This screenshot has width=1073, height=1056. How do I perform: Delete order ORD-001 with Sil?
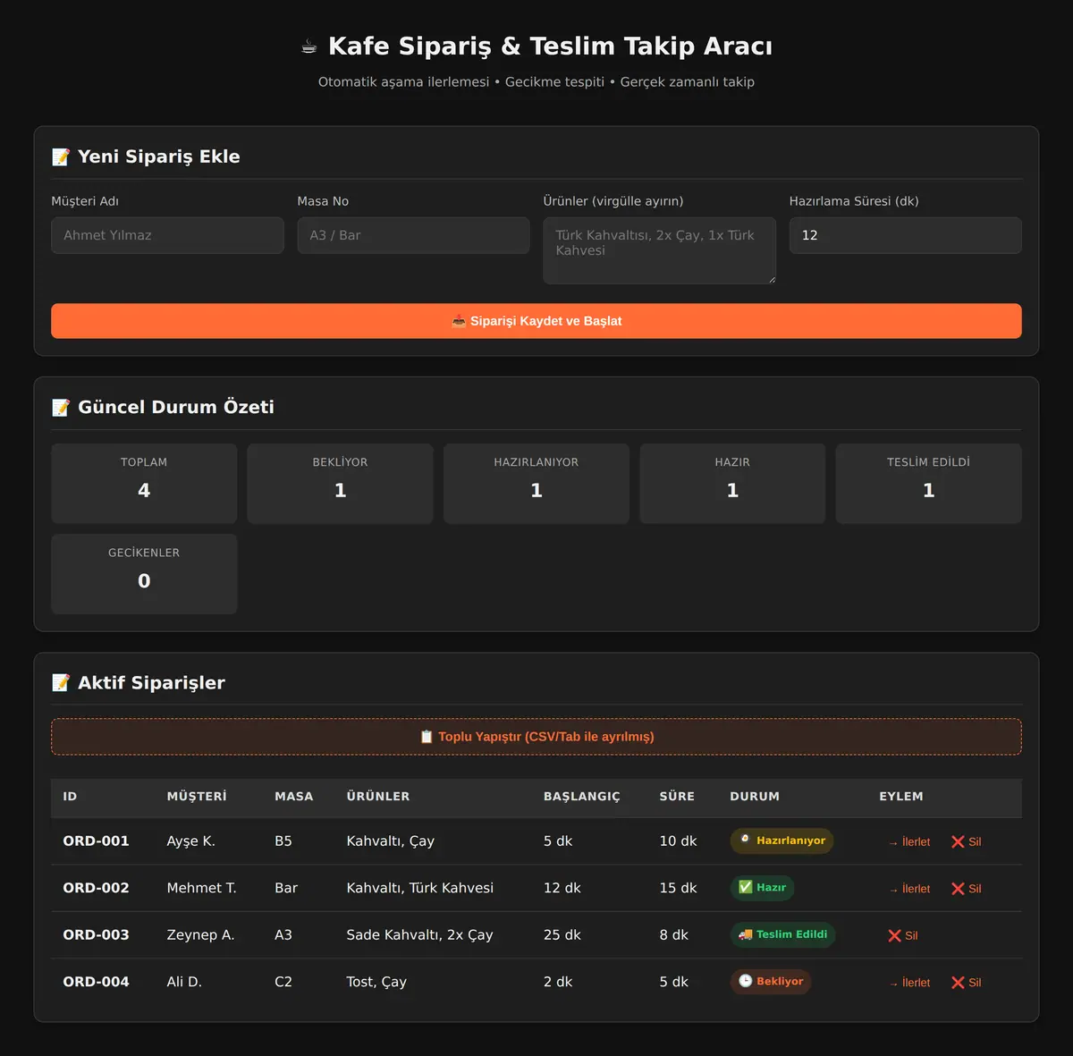[x=966, y=841]
